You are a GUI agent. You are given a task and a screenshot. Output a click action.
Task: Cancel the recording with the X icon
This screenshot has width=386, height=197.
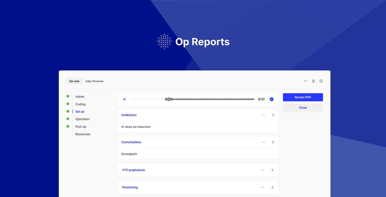124,99
